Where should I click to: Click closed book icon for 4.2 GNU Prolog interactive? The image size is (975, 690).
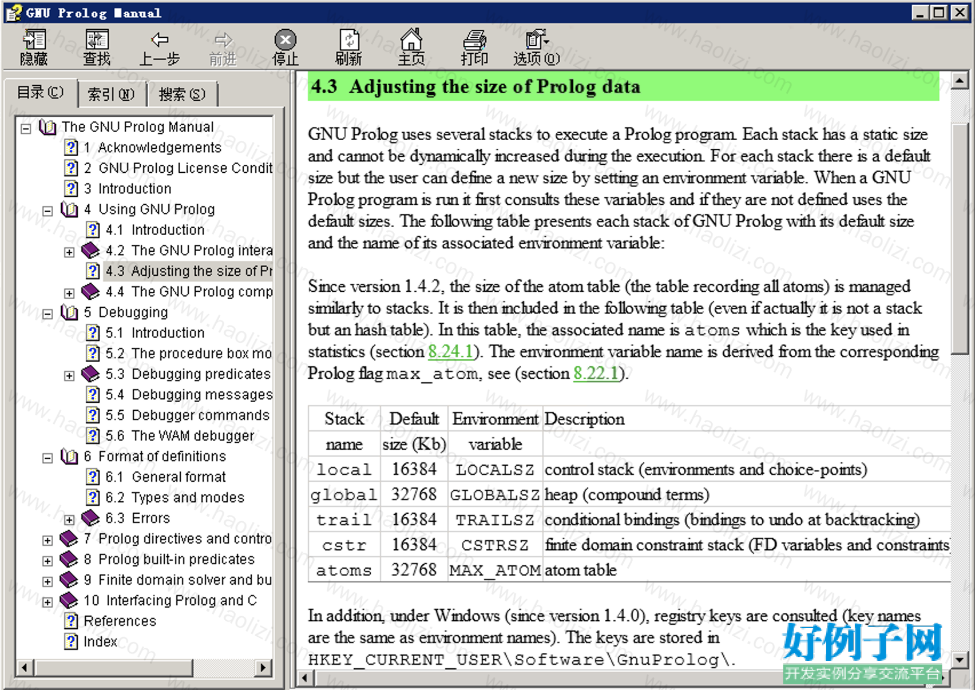(x=90, y=250)
